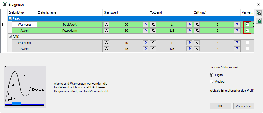Edit empty event name for RMS Warnung
The height and width of the screenshot is (113, 263).
coord(70,43)
